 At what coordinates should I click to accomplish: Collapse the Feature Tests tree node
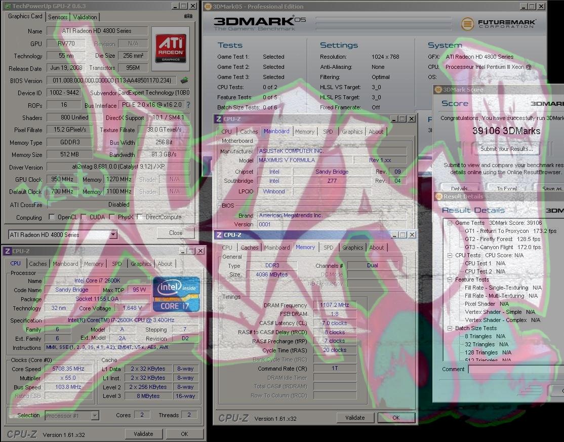tap(450, 279)
